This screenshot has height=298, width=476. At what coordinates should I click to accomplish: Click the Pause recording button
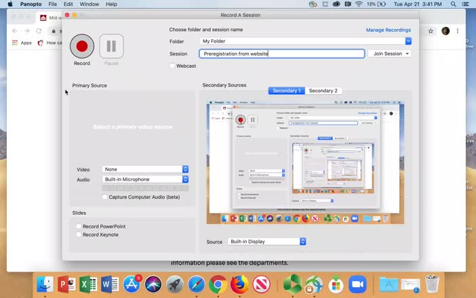coord(111,46)
